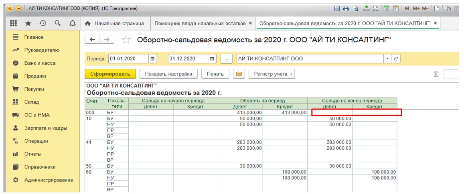Go forward with the right arrow button
Screen dimensions: 464x194
(107, 40)
